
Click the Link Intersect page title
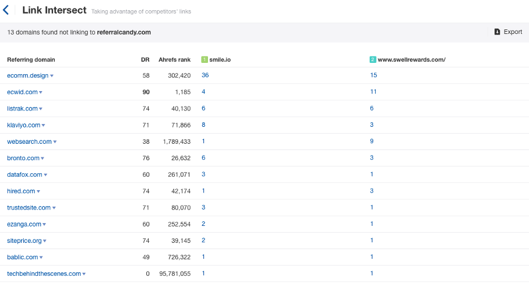pyautogui.click(x=54, y=10)
